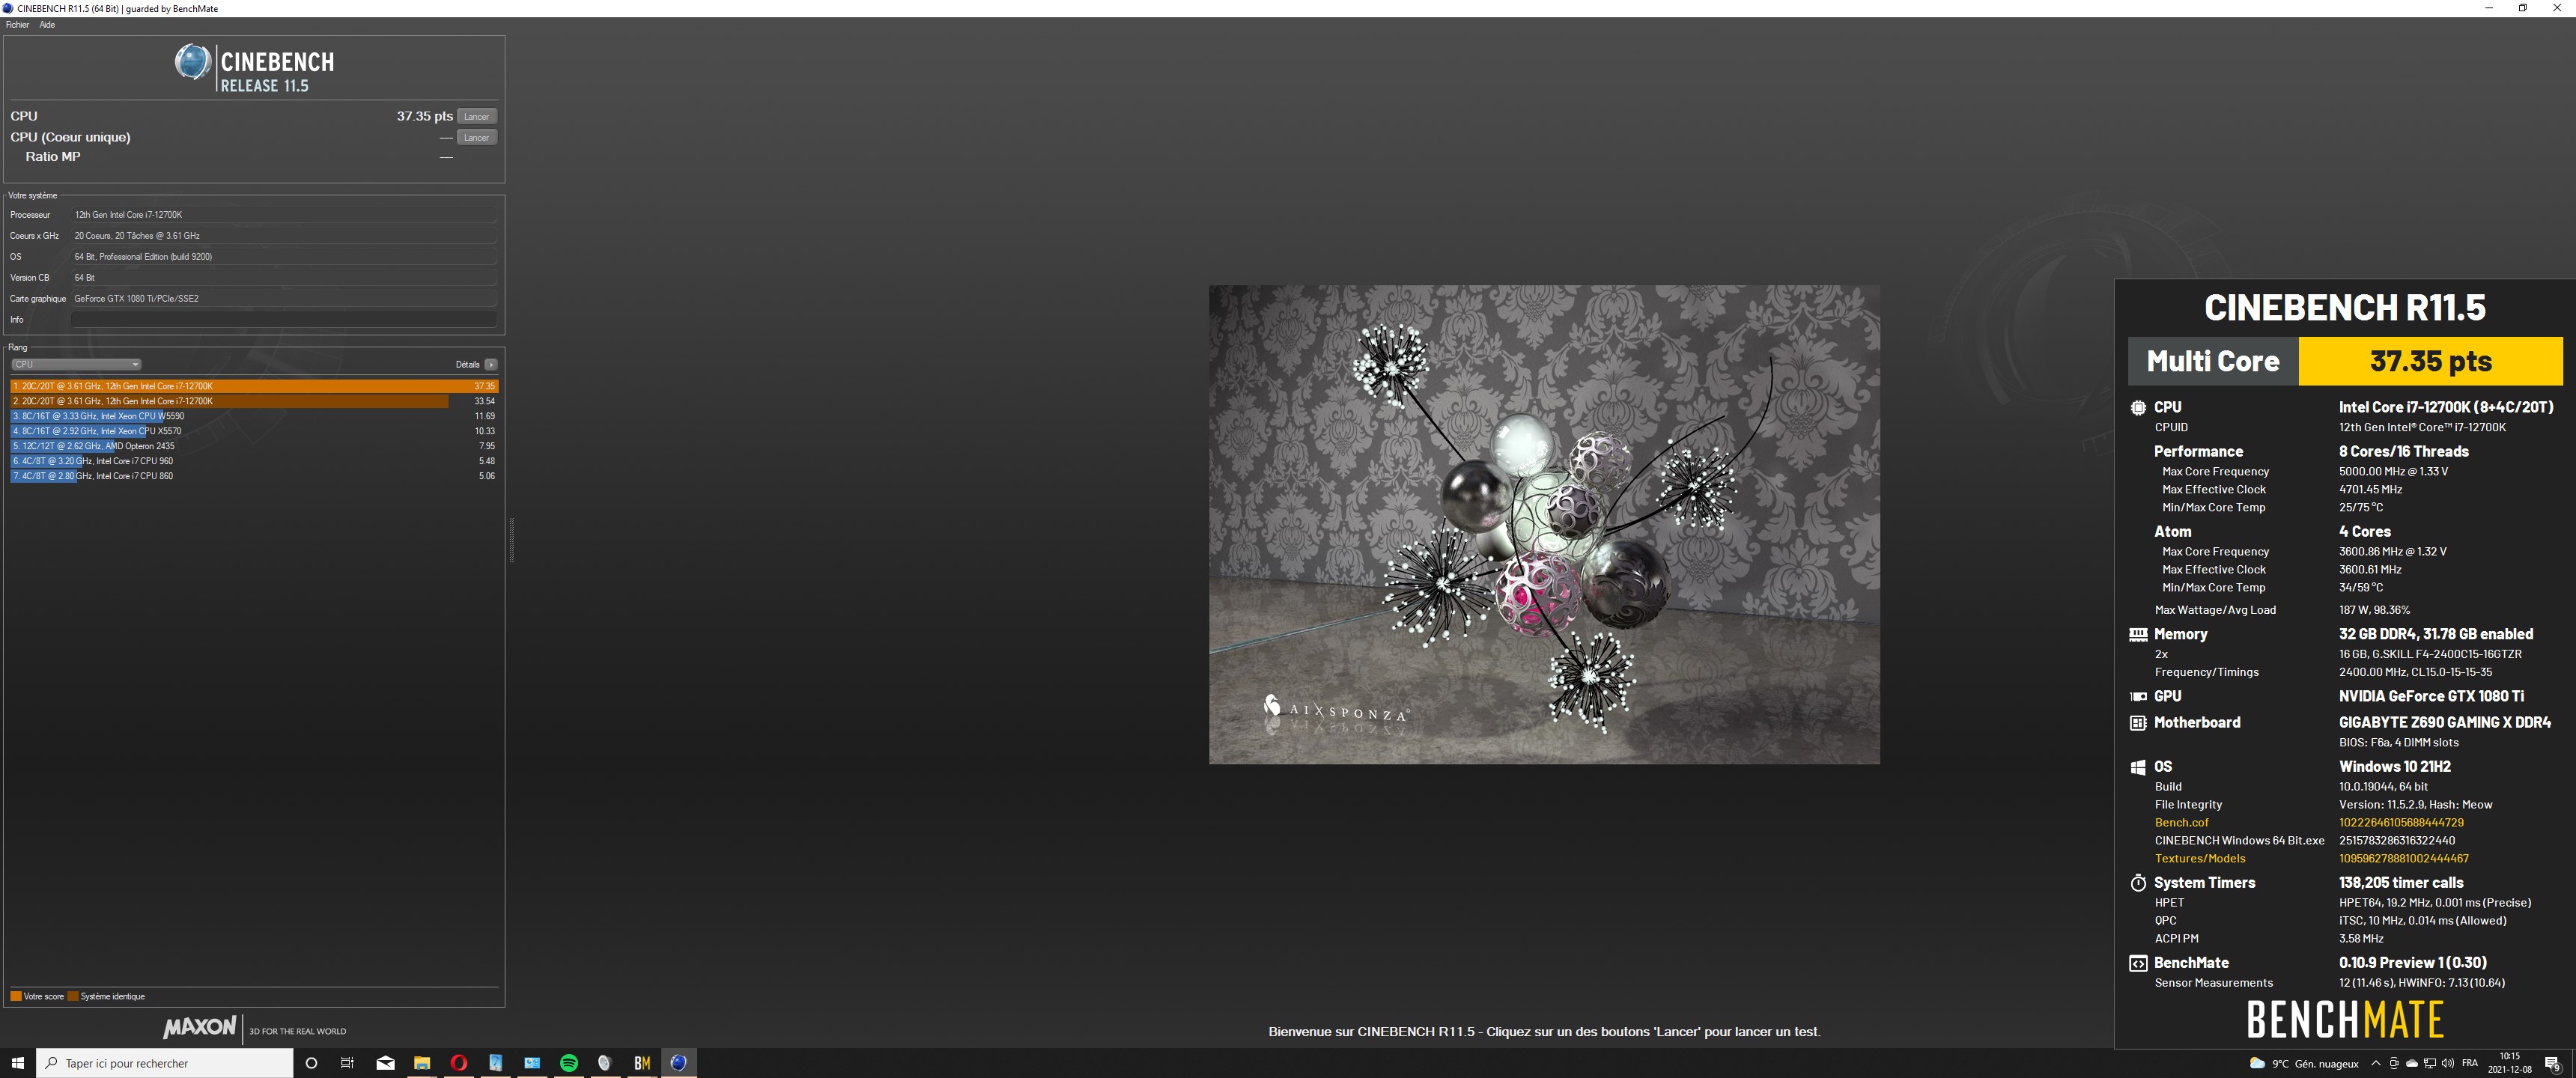The height and width of the screenshot is (1078, 2576).
Task: Click the Windows OS icon in BenchMate panel
Action: tap(2138, 767)
